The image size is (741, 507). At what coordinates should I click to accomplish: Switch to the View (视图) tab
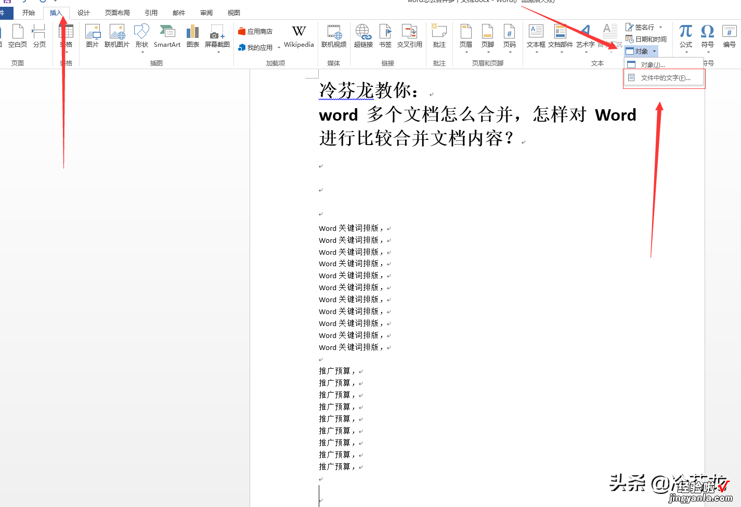(234, 12)
